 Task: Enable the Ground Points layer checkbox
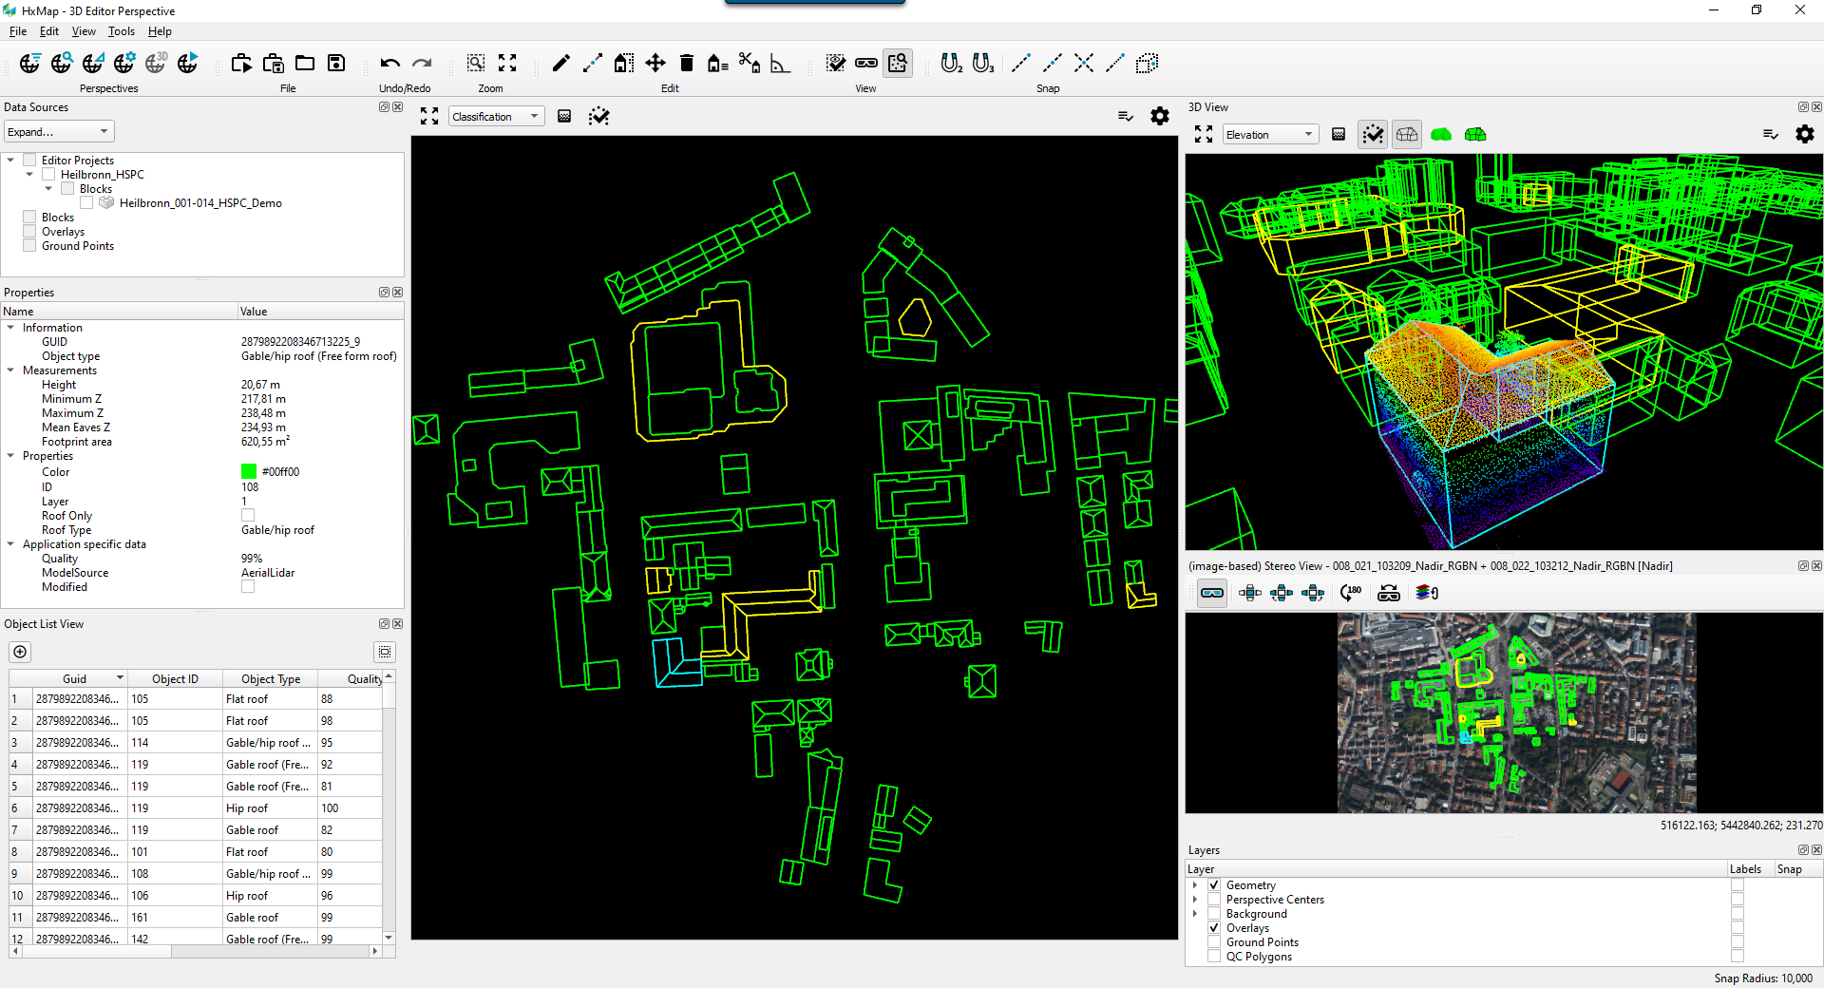coord(1214,942)
